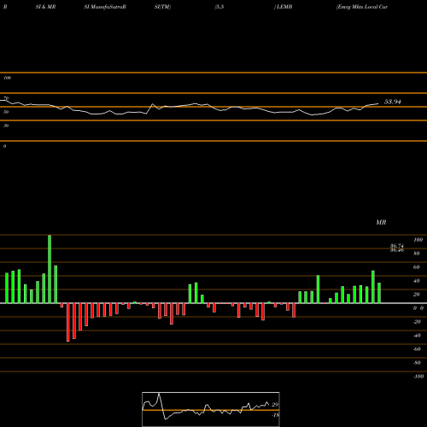The image size is (427, 427).
Task: Click the -60 label on MR axis
Action: (417, 349)
